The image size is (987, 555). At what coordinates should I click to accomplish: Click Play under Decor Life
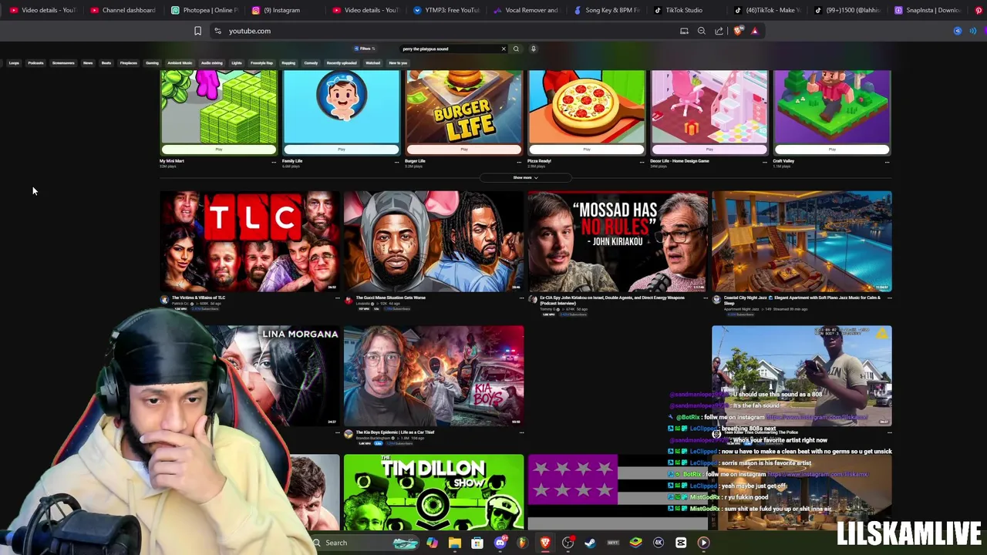click(x=709, y=150)
